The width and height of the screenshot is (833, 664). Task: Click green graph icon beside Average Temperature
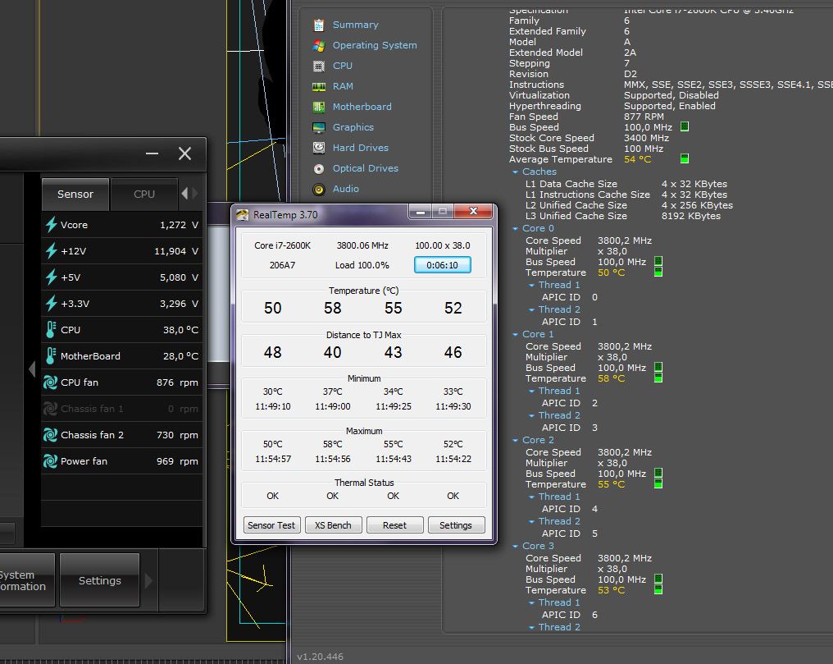(x=685, y=158)
